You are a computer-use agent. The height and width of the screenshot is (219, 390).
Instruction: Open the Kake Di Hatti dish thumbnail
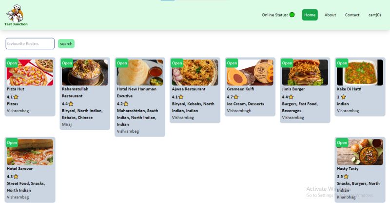tap(360, 72)
